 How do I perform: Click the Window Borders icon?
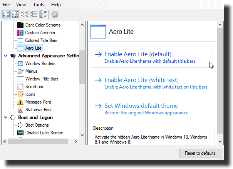click(20, 64)
